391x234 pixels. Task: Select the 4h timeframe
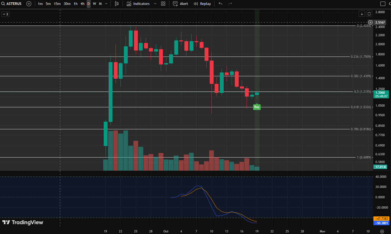click(82, 4)
